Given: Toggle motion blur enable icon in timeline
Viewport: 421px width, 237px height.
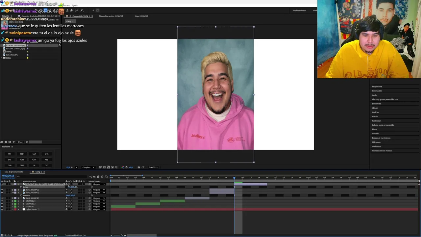Looking at the screenshot, I should 102,177.
